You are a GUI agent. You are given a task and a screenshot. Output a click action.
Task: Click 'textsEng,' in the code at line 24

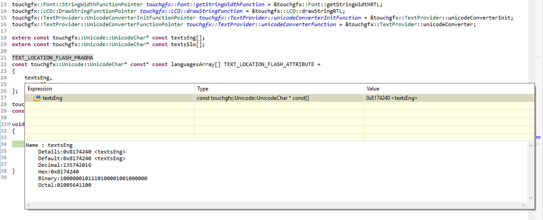pos(38,78)
